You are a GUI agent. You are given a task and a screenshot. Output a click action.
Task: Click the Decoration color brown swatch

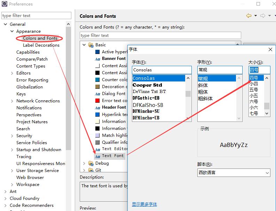click(x=97, y=87)
